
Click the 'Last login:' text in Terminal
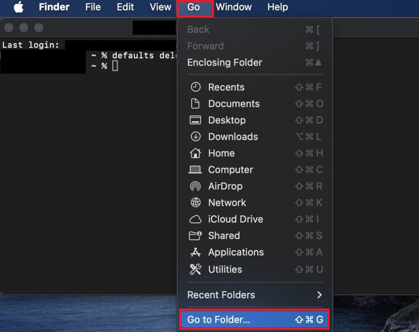click(x=31, y=45)
